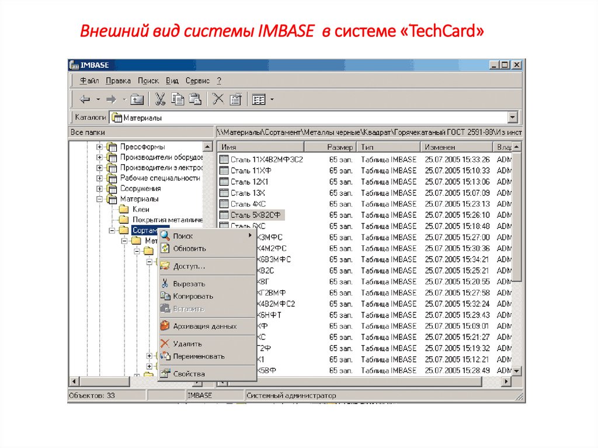Sort by the Имя column header
The width and height of the screenshot is (598, 448).
click(x=261, y=147)
